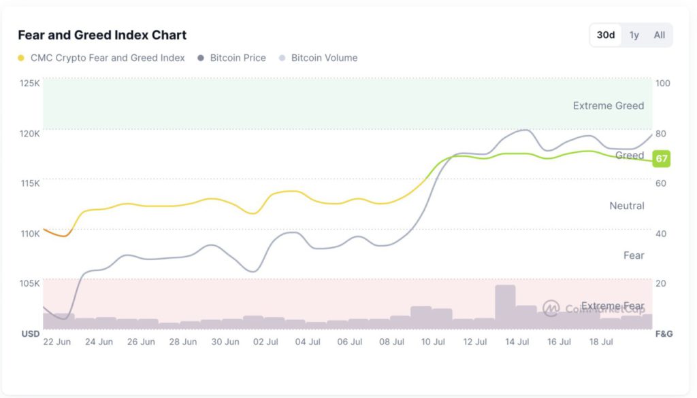Click the green 67 index value badge
The width and height of the screenshot is (697, 398).
[661, 159]
